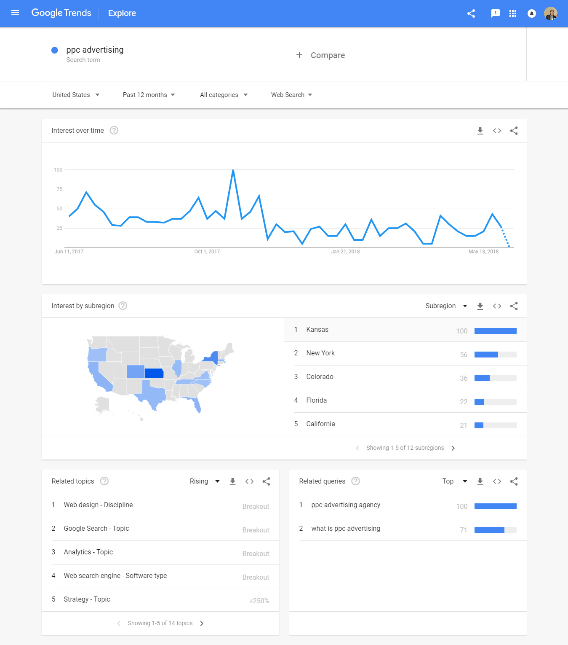
Task: Go to next page of subregions
Action: tap(453, 448)
